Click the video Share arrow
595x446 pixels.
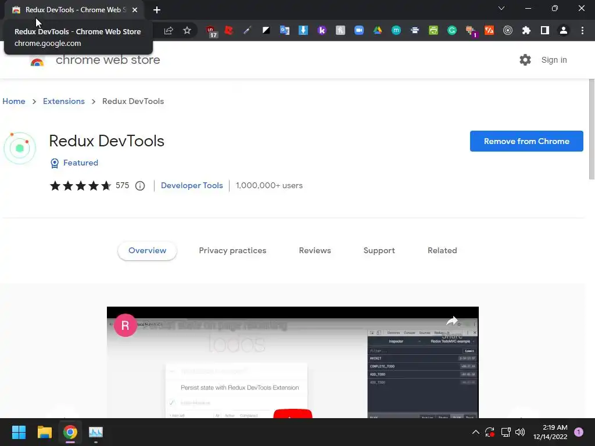pyautogui.click(x=451, y=322)
